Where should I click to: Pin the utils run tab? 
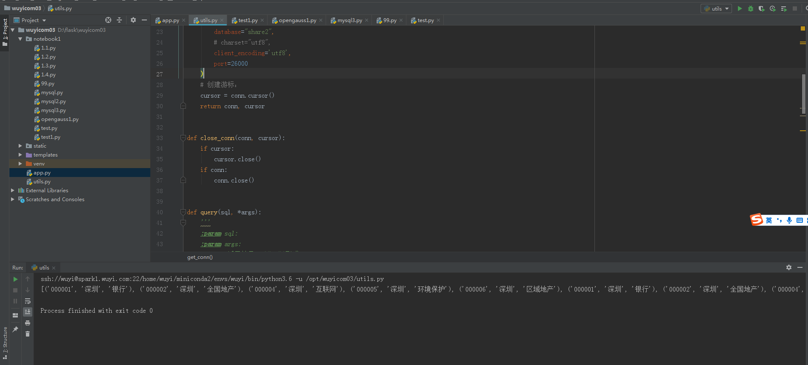pyautogui.click(x=15, y=329)
